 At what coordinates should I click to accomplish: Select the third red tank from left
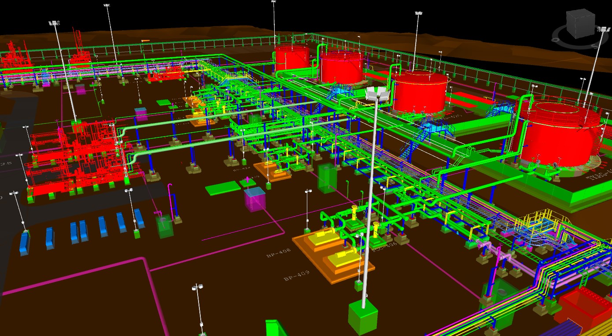(420, 91)
